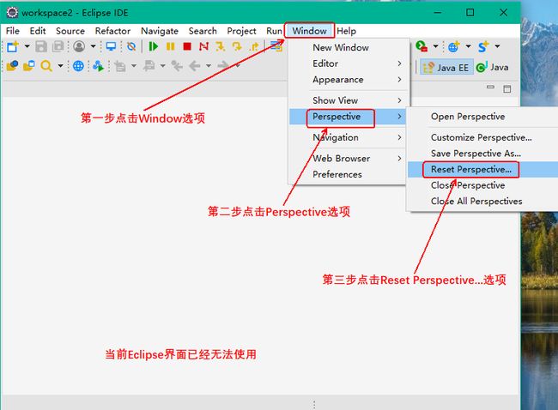The image size is (558, 410).
Task: Click the greyed Back navigation arrow
Action: click(194, 66)
